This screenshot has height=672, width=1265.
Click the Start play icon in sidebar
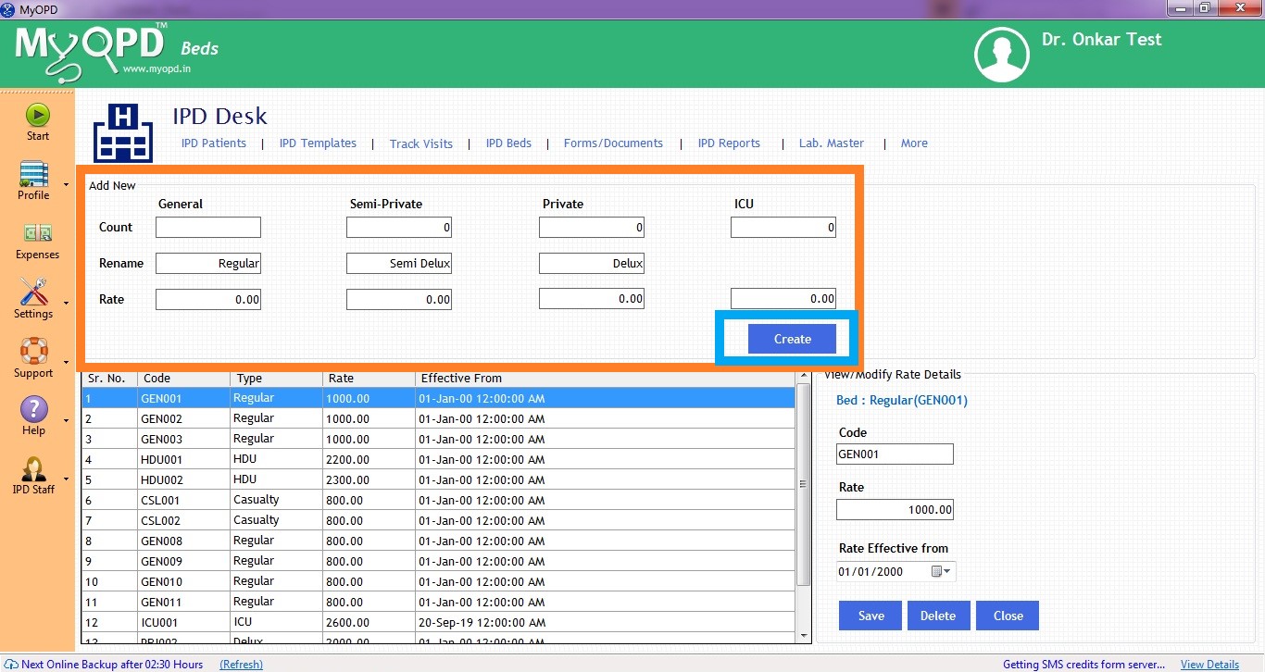click(37, 115)
